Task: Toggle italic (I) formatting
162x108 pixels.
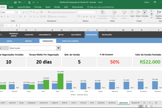Action: 5,17
